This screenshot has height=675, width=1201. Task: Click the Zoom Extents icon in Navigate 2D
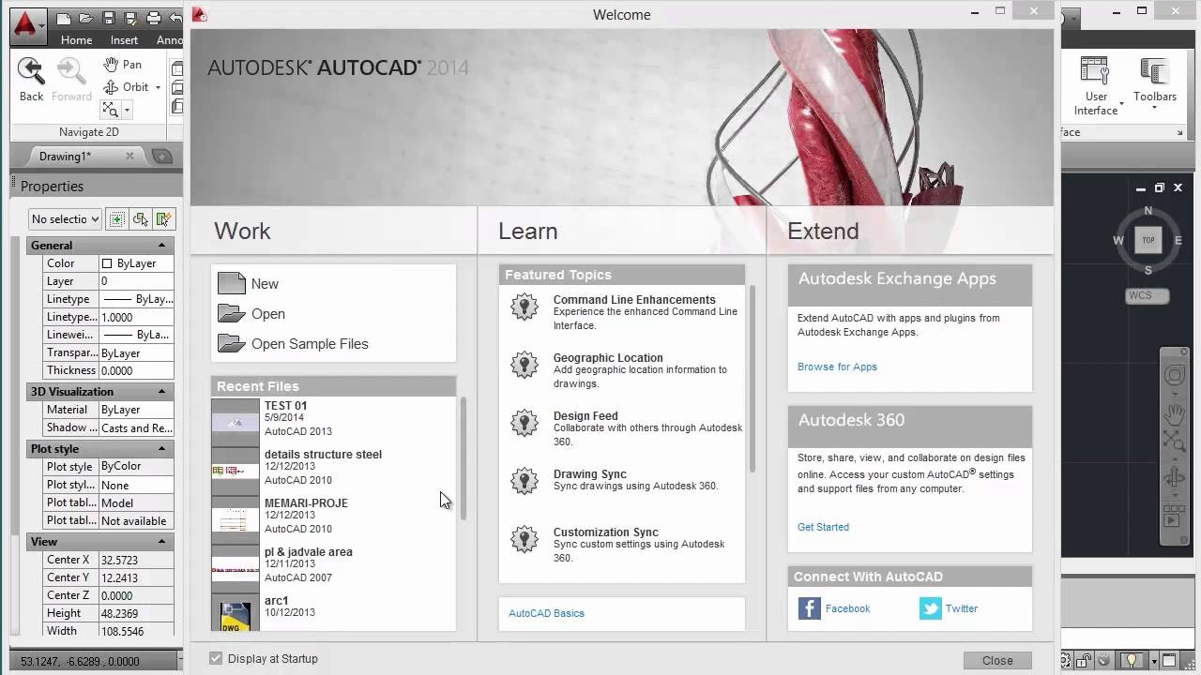point(111,110)
